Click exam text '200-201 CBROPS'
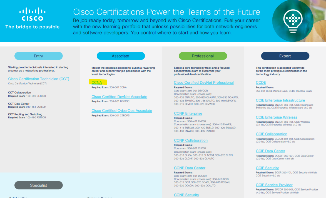 (120, 115)
